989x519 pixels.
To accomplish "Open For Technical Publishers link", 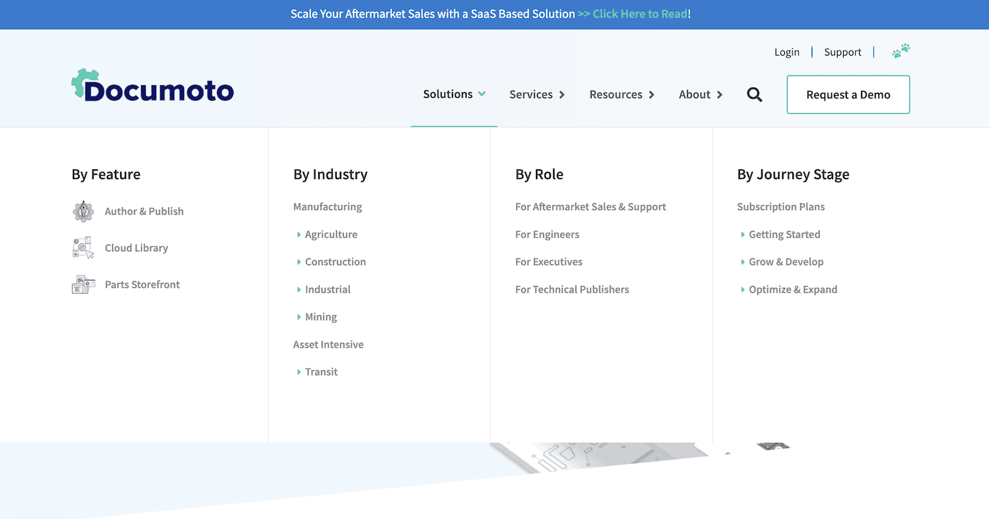I will [572, 289].
